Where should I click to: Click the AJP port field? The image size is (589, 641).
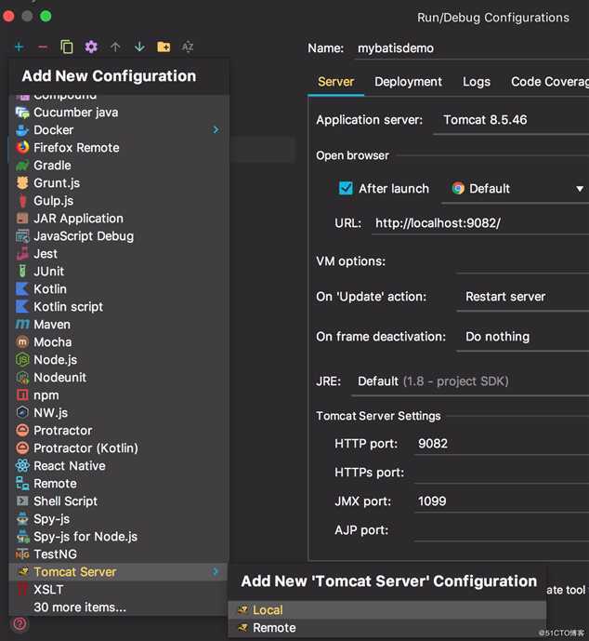point(502,530)
